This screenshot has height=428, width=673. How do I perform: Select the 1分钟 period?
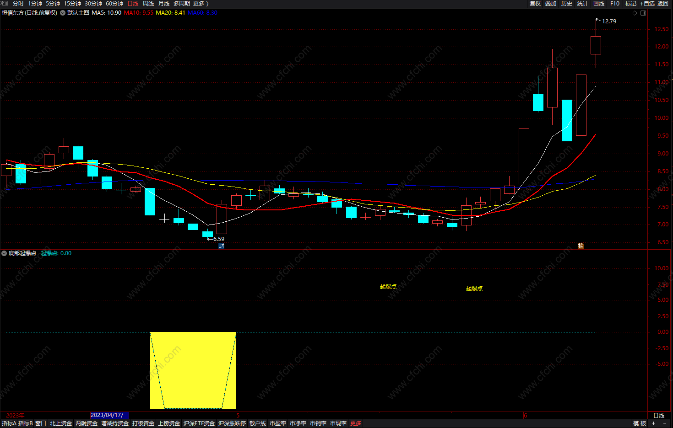click(x=35, y=4)
